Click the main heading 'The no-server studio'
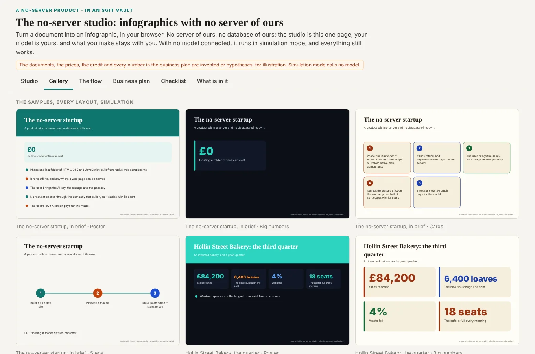 pyautogui.click(x=149, y=22)
